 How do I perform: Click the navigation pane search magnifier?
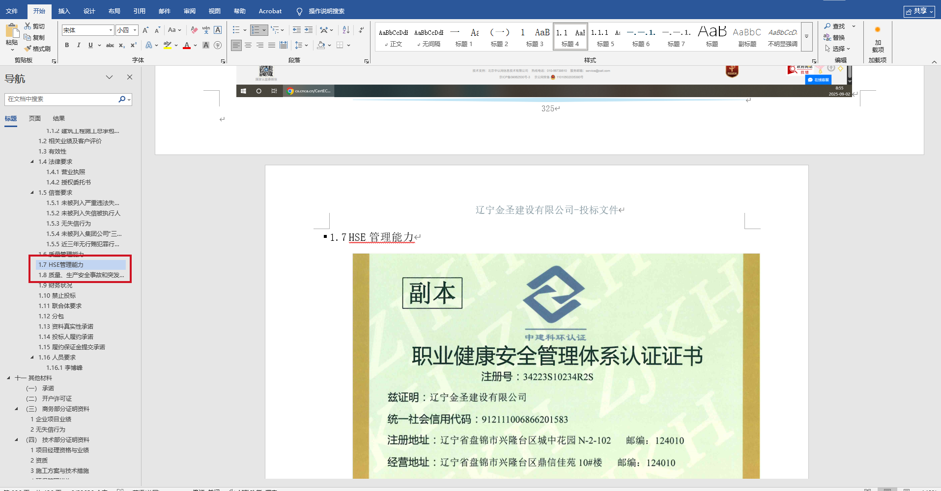[x=122, y=99]
